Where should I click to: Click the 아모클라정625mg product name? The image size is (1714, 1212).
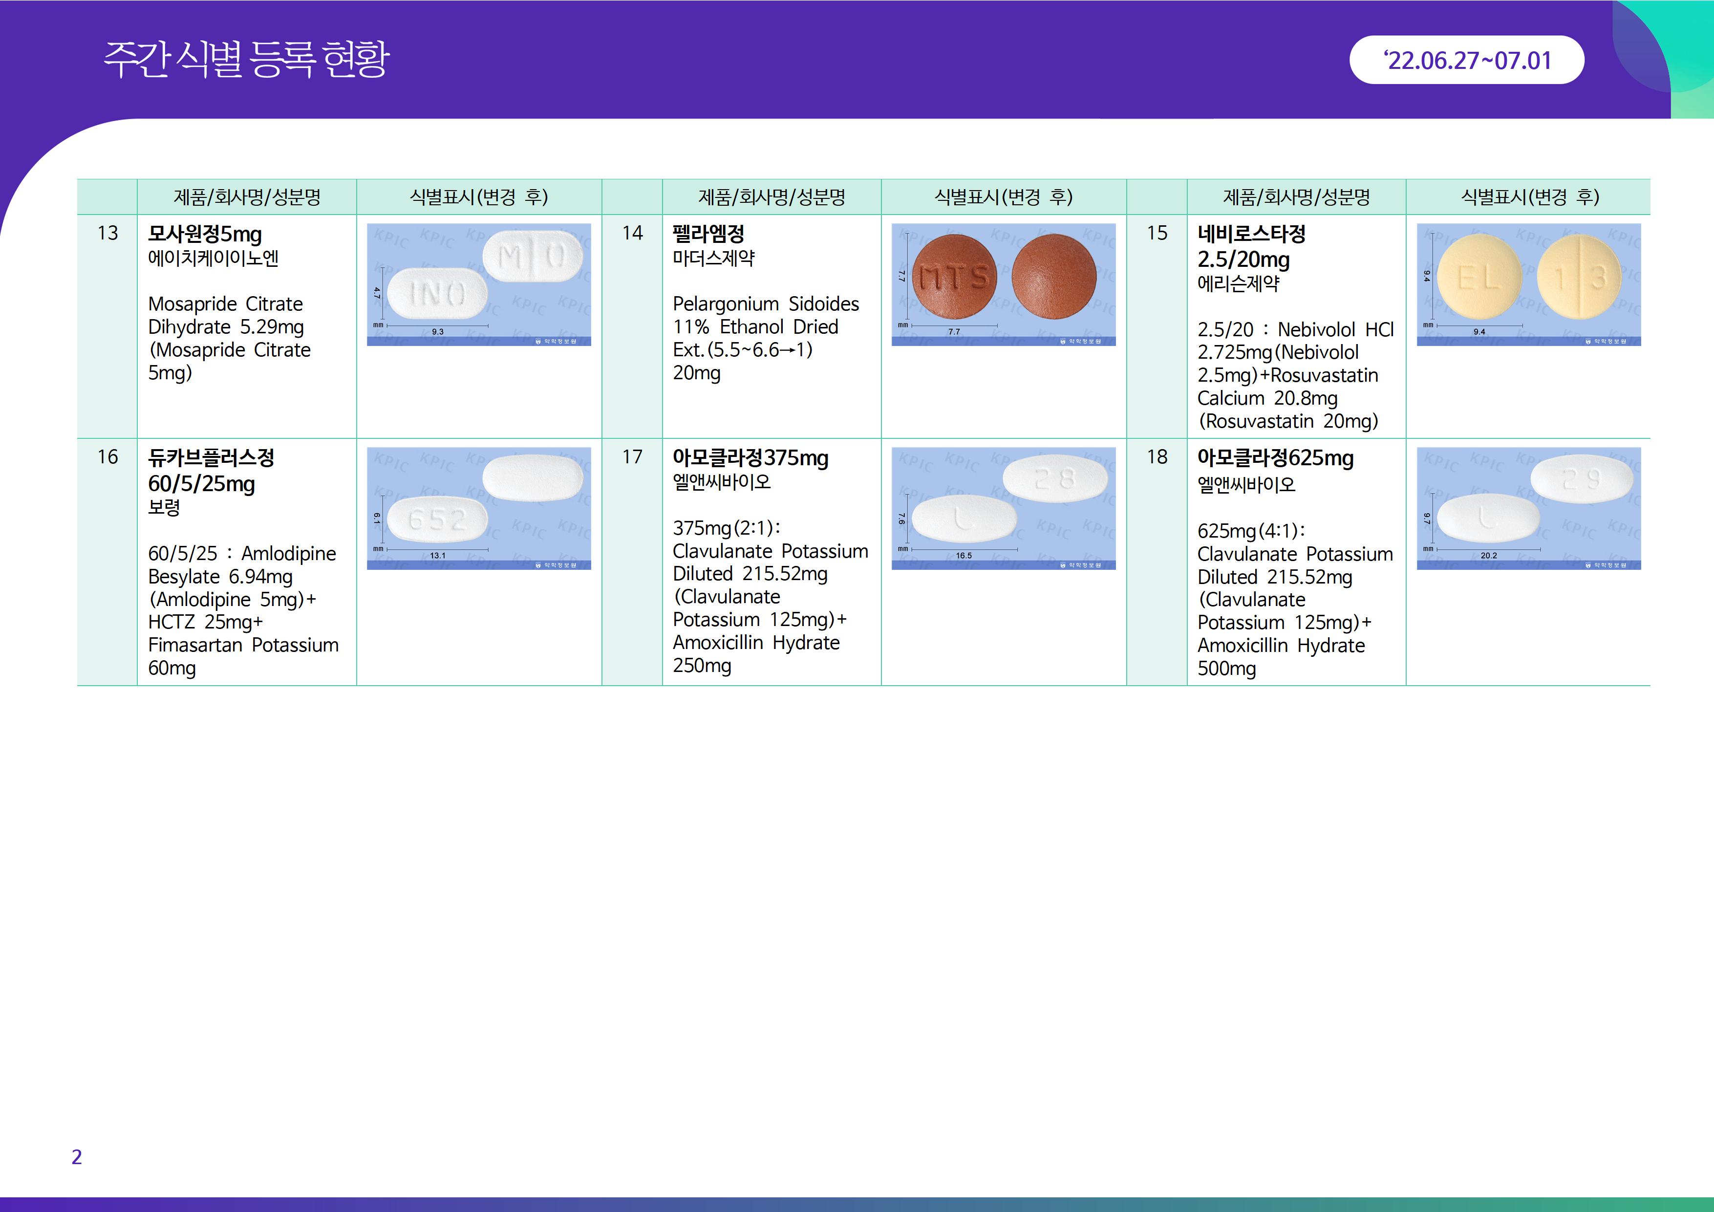click(x=1275, y=458)
